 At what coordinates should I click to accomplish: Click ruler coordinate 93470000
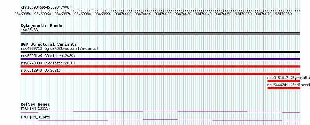pos(123,14)
